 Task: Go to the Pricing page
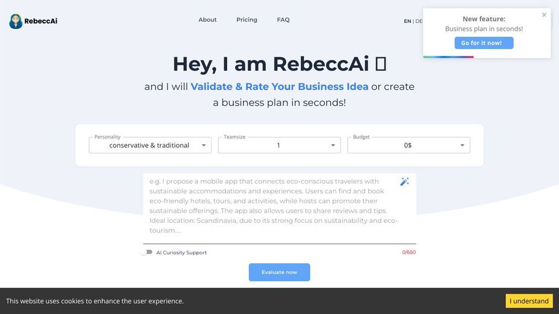tap(247, 19)
